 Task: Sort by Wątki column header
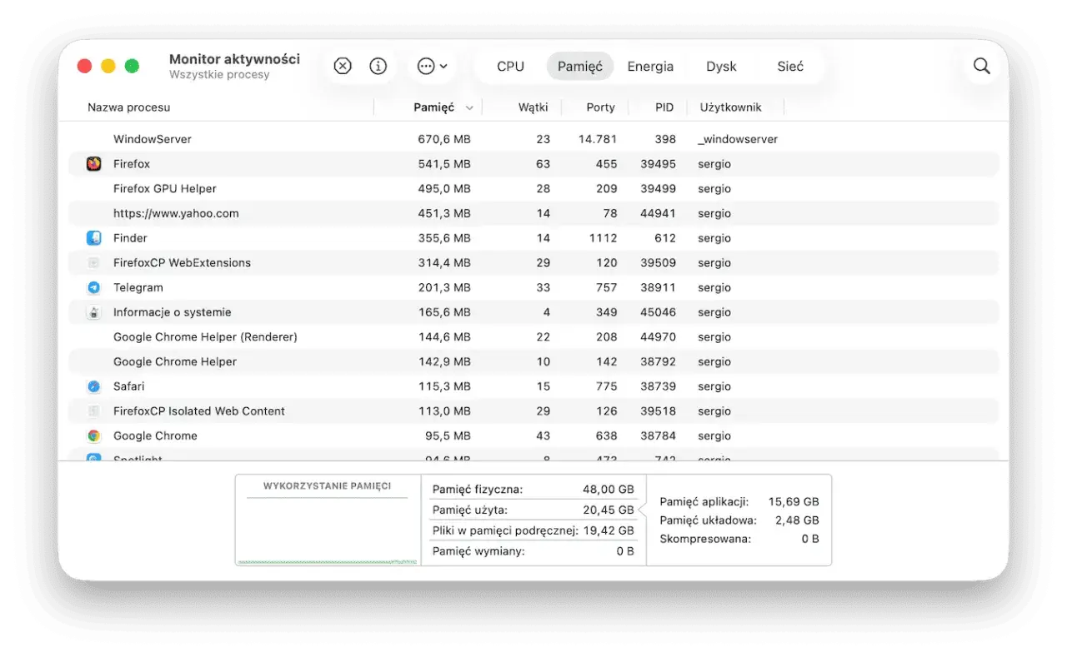pyautogui.click(x=533, y=107)
